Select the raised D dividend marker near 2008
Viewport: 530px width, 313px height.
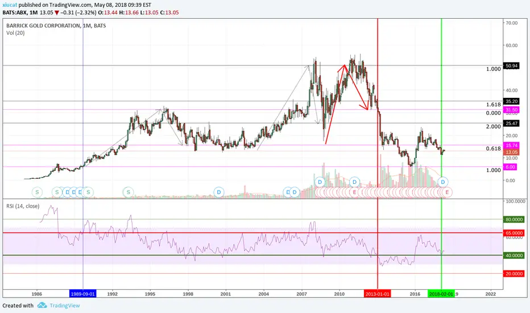tap(320, 182)
